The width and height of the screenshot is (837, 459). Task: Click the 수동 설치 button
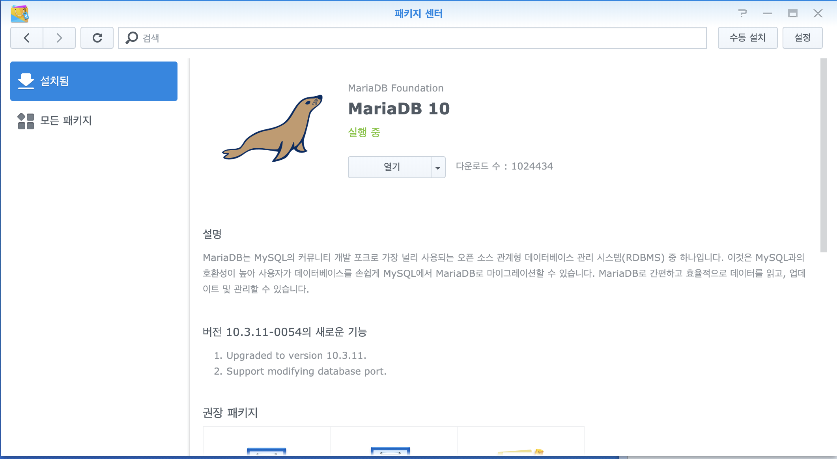747,38
